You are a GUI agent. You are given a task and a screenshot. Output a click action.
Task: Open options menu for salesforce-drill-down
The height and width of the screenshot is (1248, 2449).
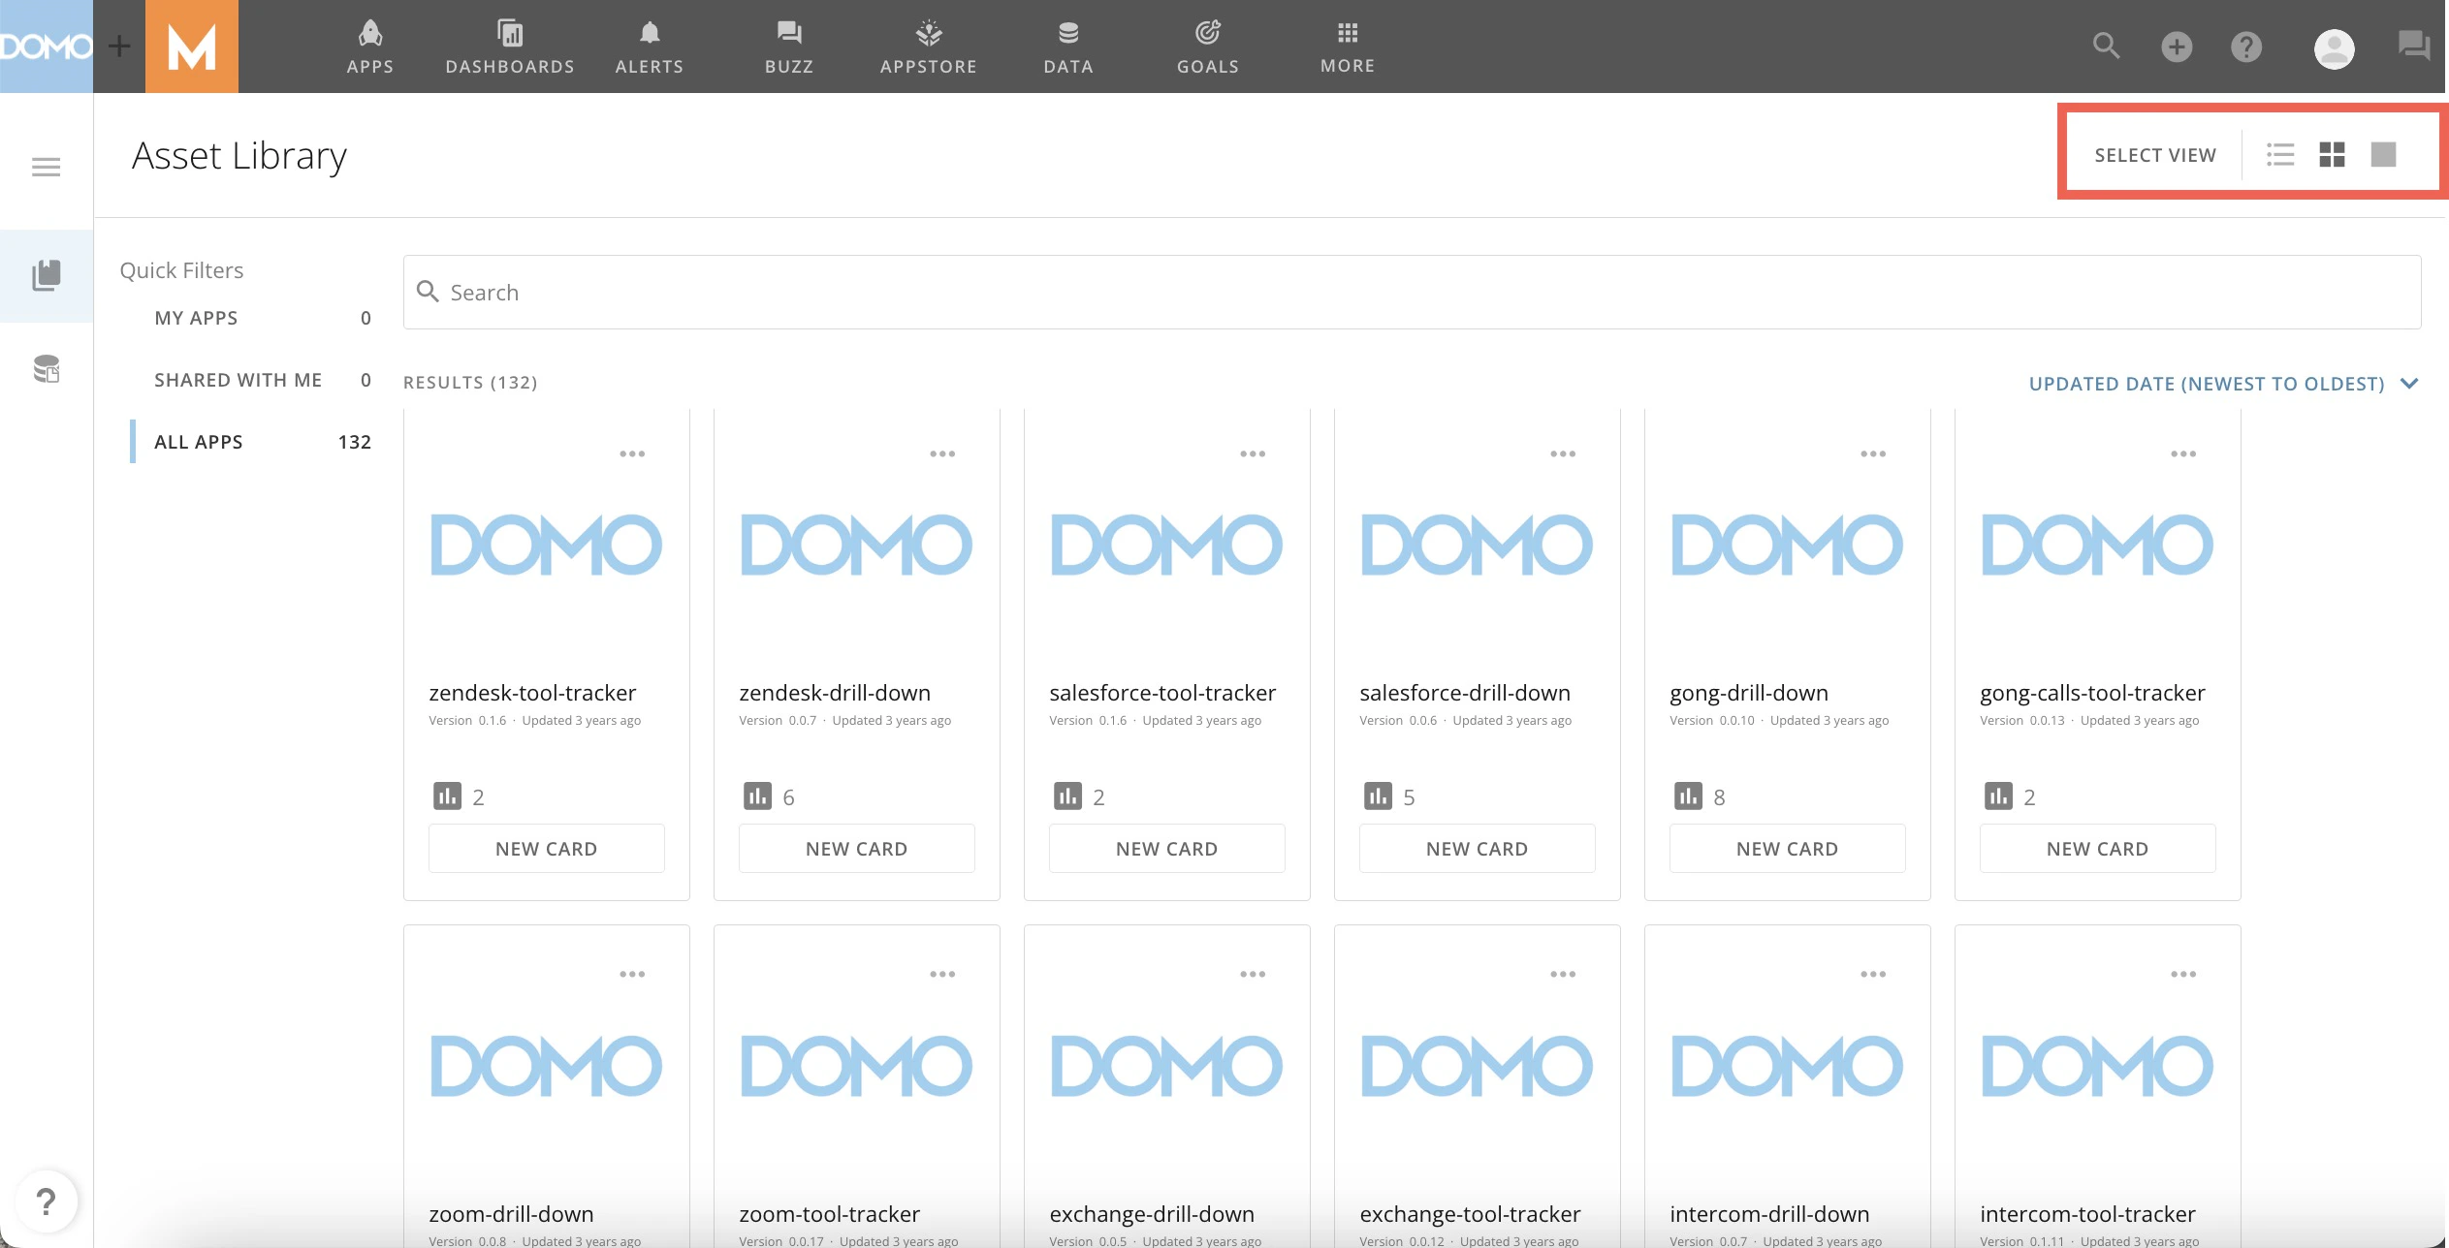1563,453
